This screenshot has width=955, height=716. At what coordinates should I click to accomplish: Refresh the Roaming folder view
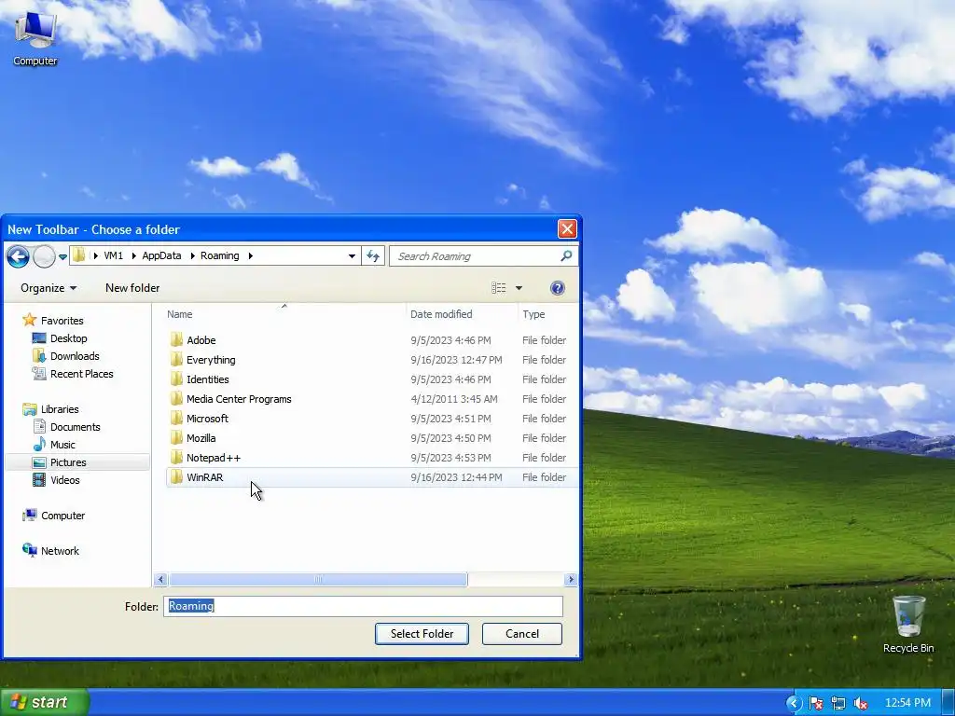click(x=373, y=256)
